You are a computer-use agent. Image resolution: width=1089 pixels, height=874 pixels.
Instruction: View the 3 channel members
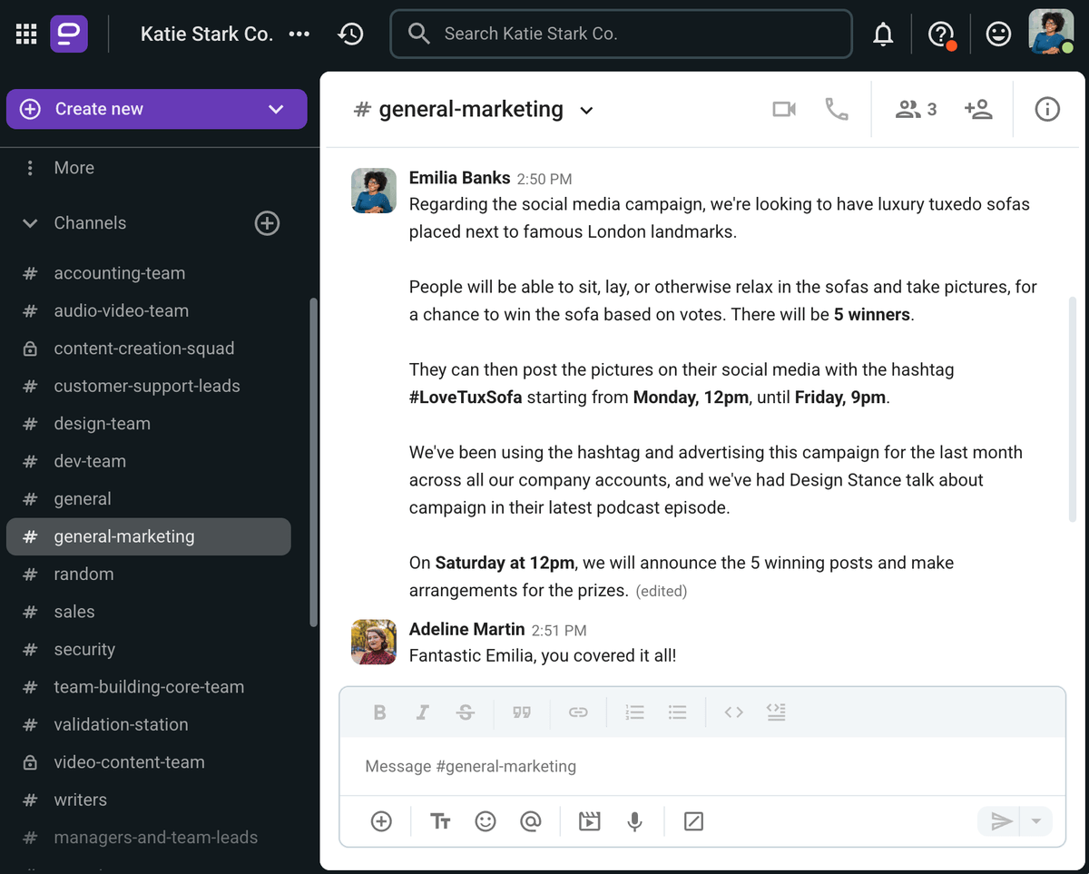pos(916,110)
